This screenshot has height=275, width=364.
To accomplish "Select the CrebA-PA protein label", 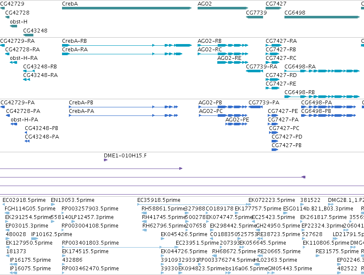I will coord(81,111).
